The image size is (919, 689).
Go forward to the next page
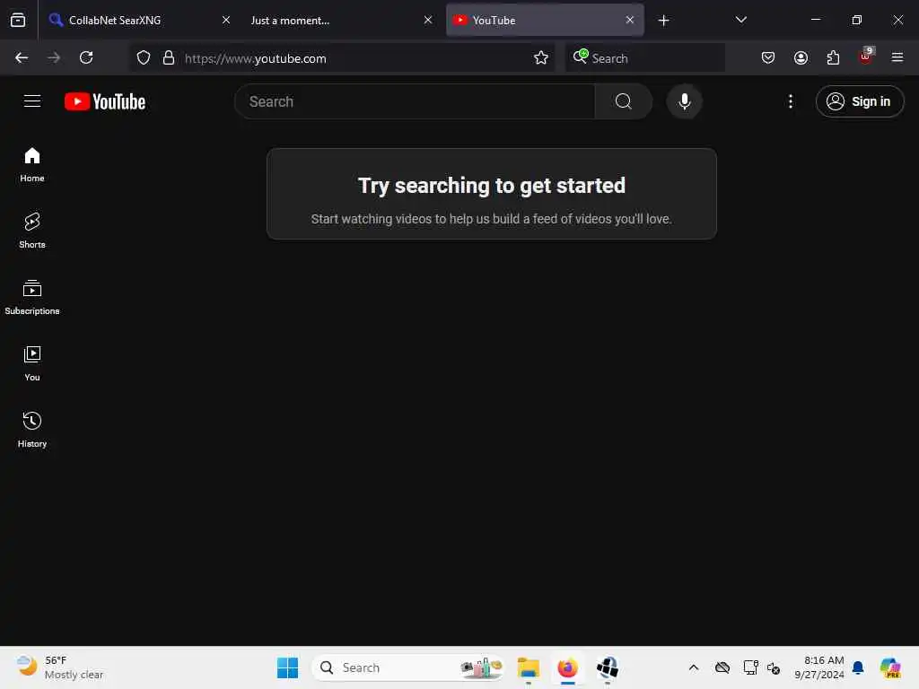coord(54,57)
